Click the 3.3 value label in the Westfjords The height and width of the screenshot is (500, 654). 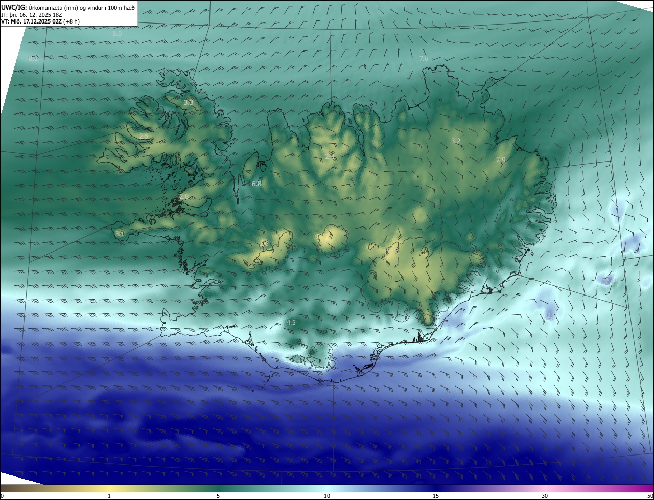point(189,103)
